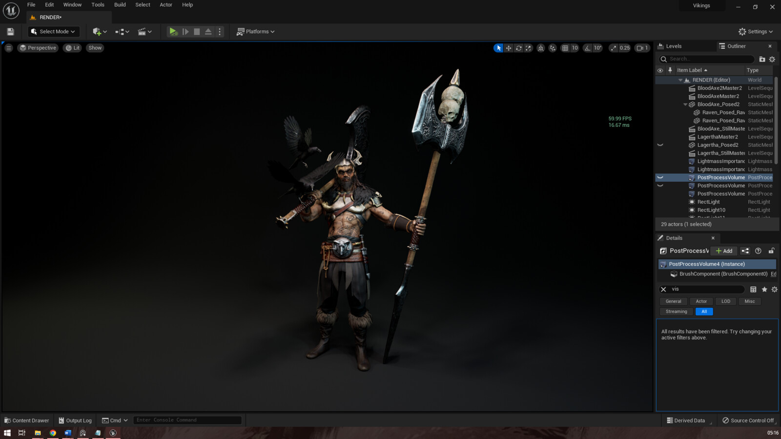Select the LOD filter category
The width and height of the screenshot is (781, 439).
click(726, 301)
